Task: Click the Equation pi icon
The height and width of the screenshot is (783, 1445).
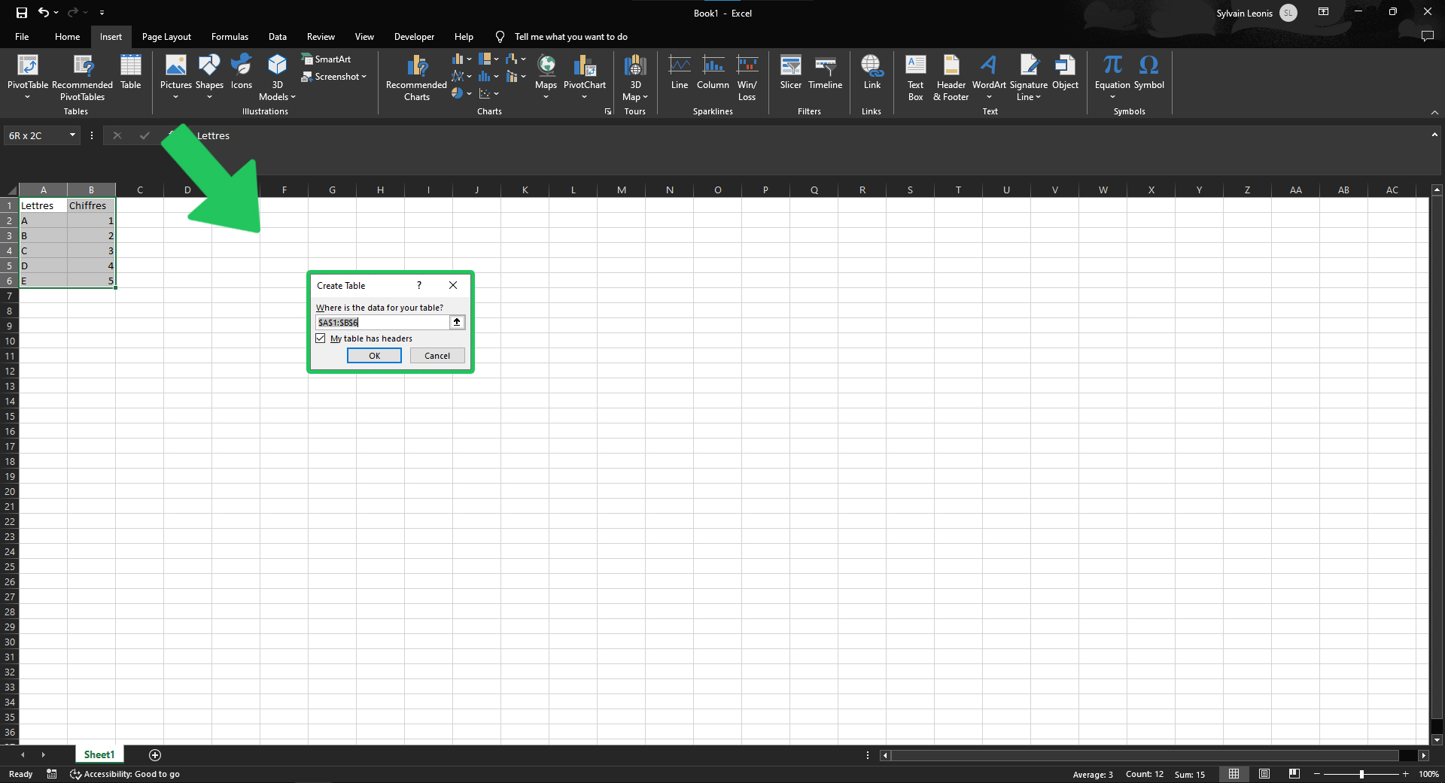Action: point(1112,65)
